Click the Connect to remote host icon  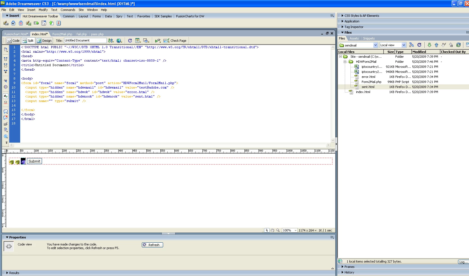(x=412, y=45)
